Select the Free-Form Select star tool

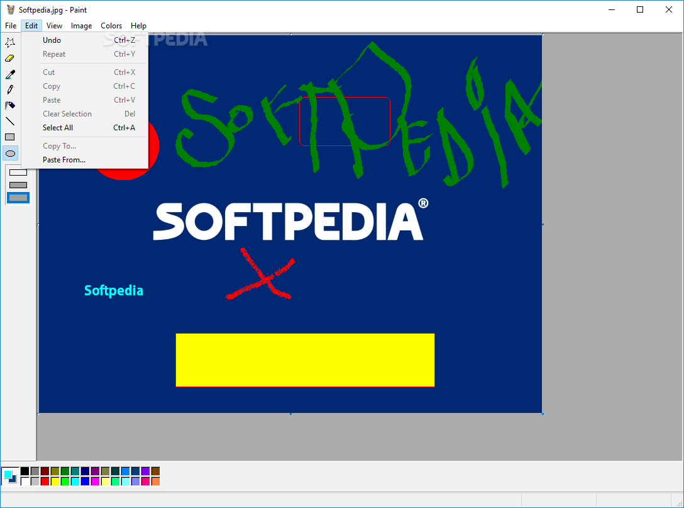tap(10, 42)
